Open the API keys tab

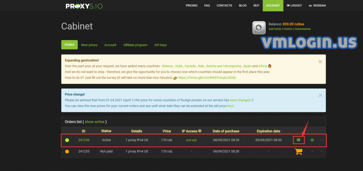pyautogui.click(x=161, y=45)
